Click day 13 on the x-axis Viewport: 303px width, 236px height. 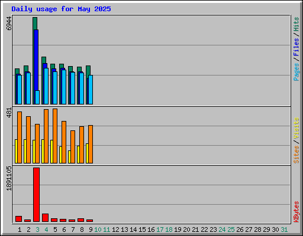pyautogui.click(x=124, y=230)
